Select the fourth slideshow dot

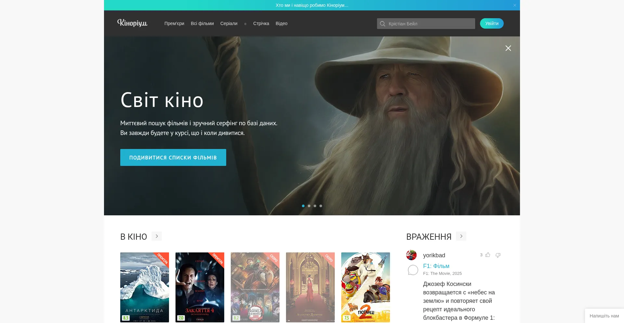coord(321,206)
